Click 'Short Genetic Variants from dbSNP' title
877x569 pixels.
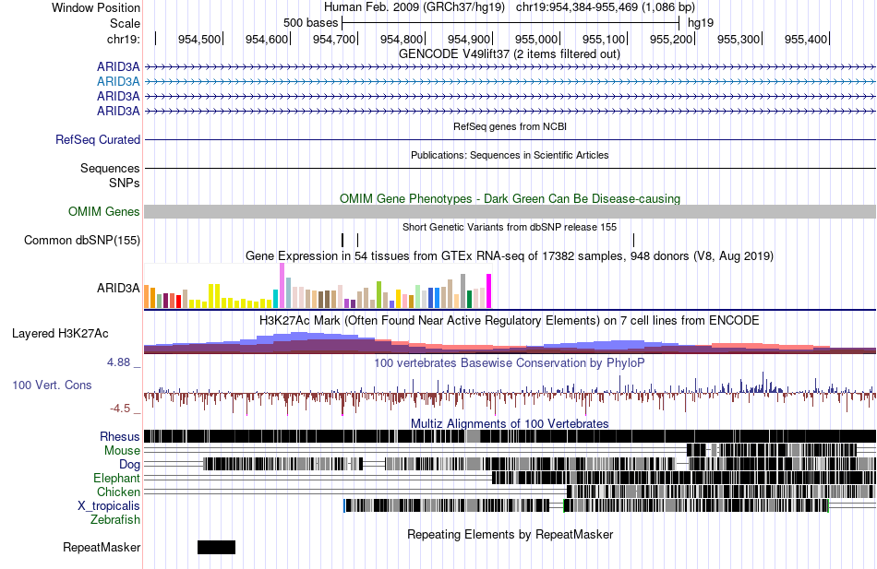[510, 228]
